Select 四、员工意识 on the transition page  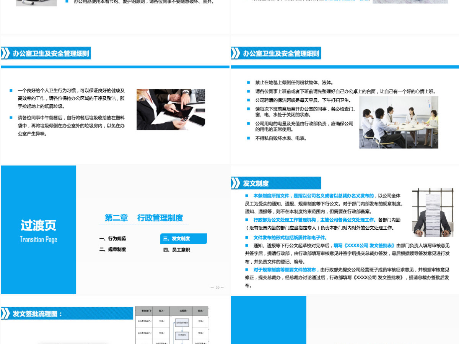click(176, 250)
